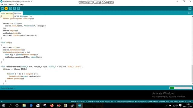Open the Action Center notifications icon
This screenshot has height=108, width=193.
point(180,105)
